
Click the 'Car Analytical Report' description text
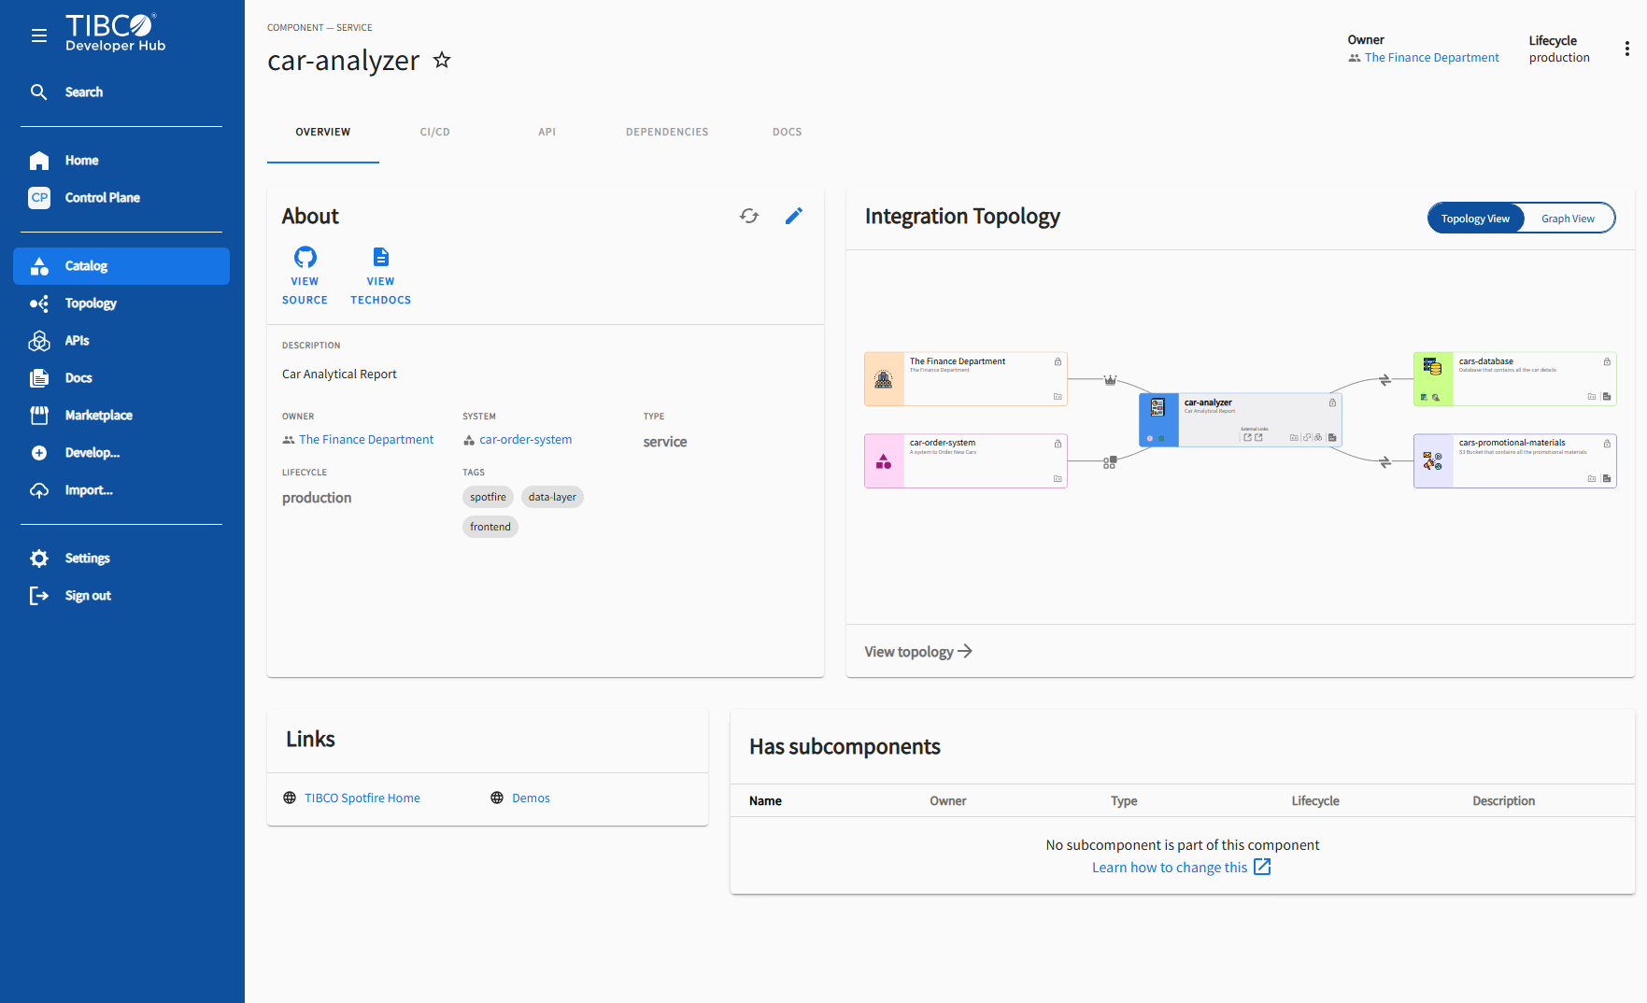pos(339,374)
